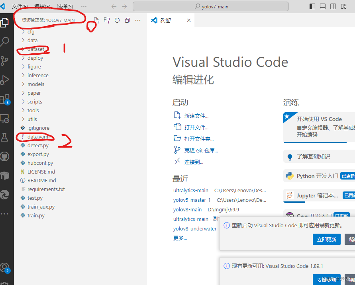Create a new folder in Explorer

click(107, 20)
